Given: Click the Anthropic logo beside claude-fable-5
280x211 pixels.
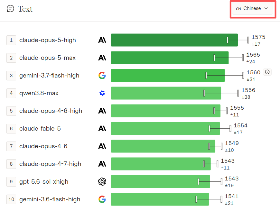Looking at the screenshot, I should 102,128.
